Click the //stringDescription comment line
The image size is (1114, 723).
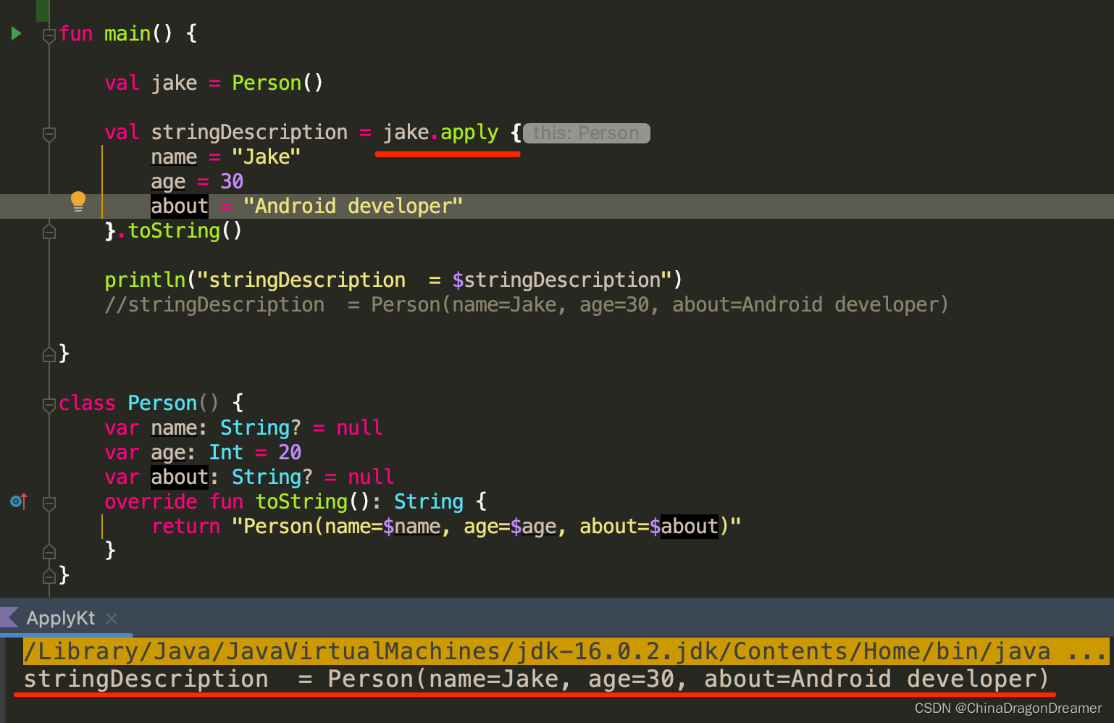527,304
